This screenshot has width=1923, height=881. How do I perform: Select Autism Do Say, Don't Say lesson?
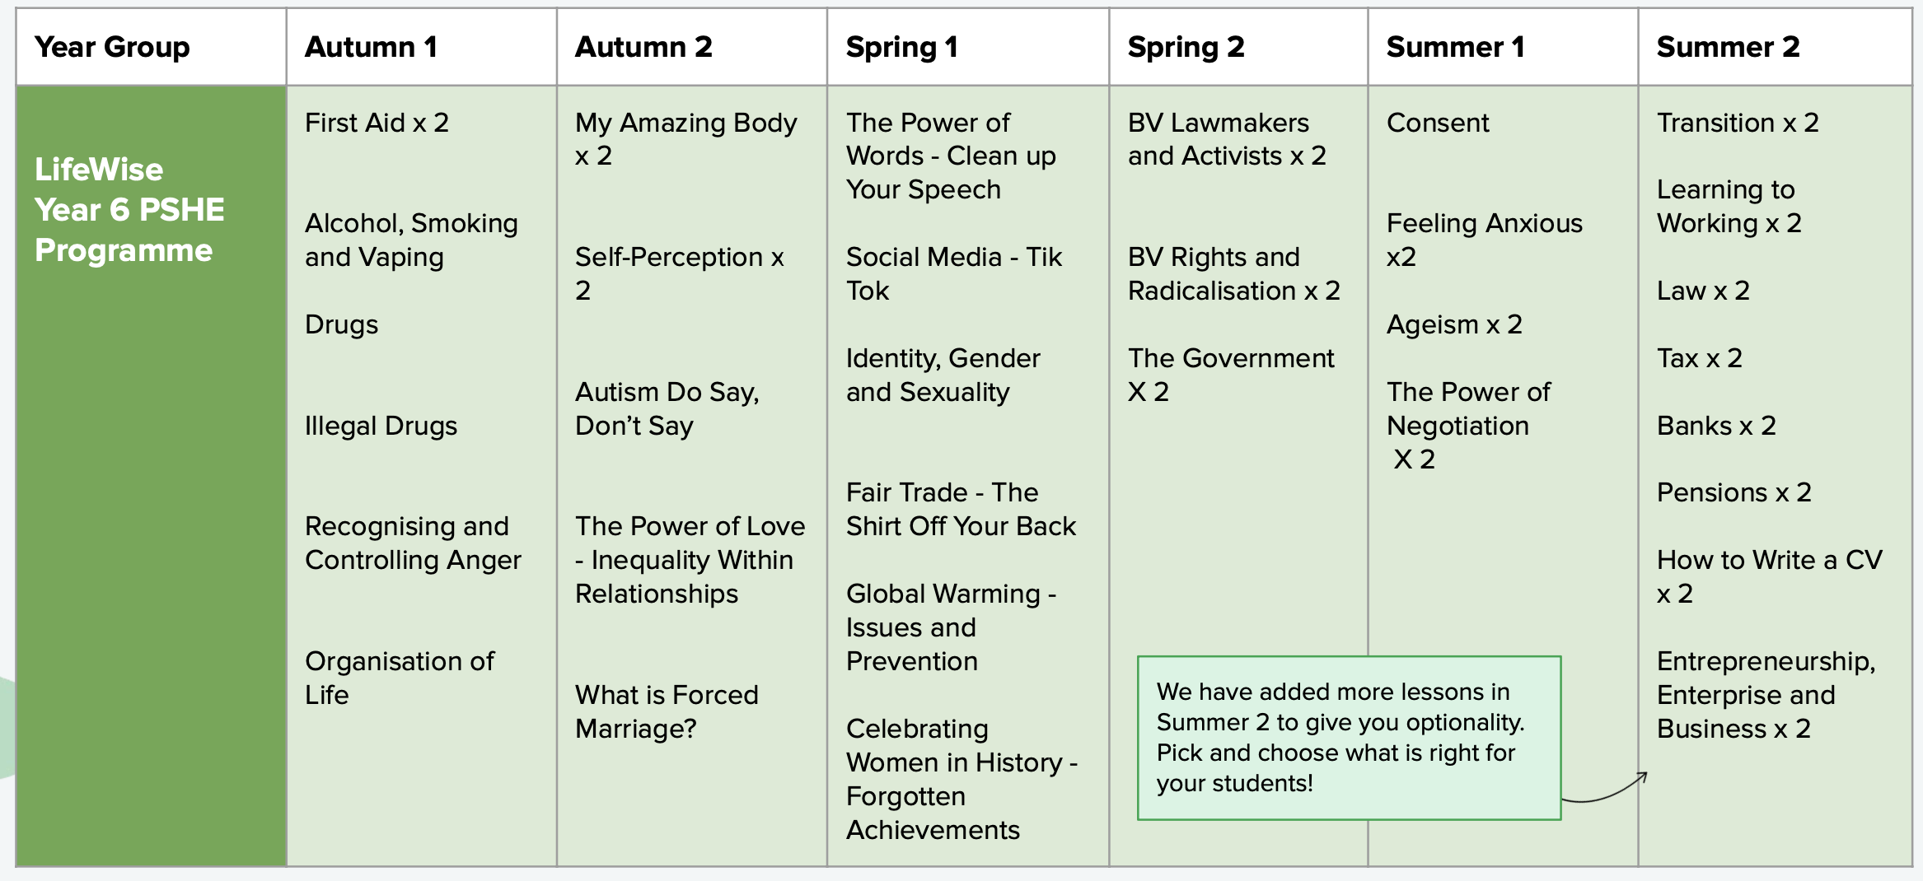pyautogui.click(x=667, y=408)
